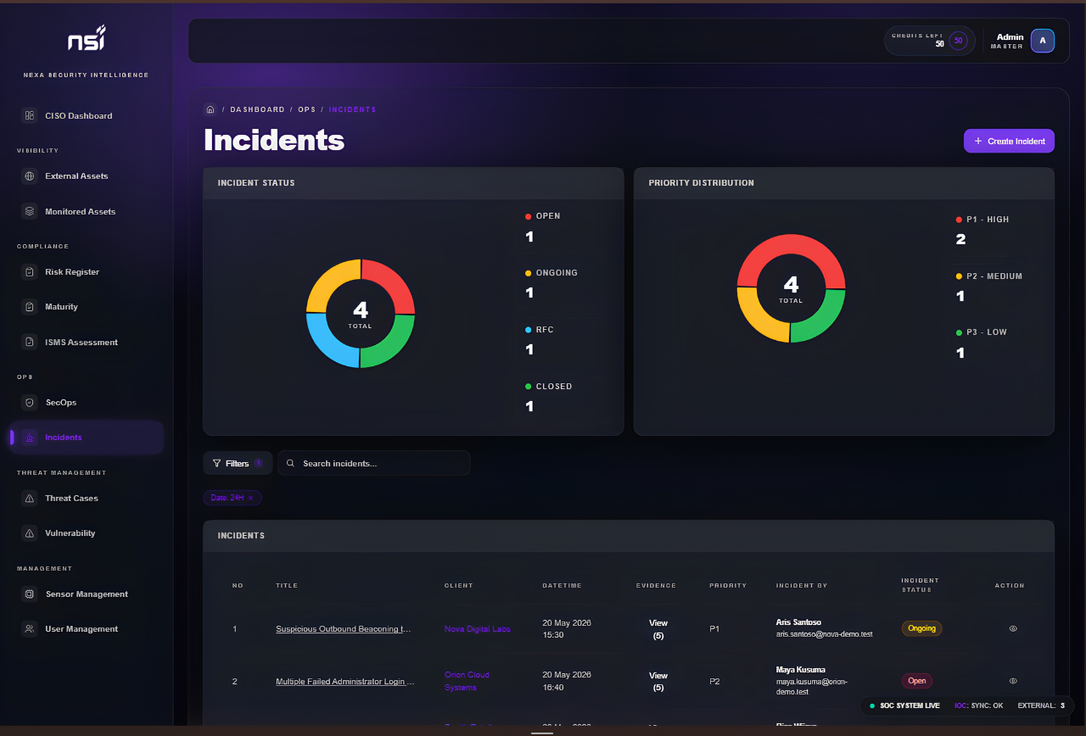Click the Admin avatar icon

tap(1043, 41)
